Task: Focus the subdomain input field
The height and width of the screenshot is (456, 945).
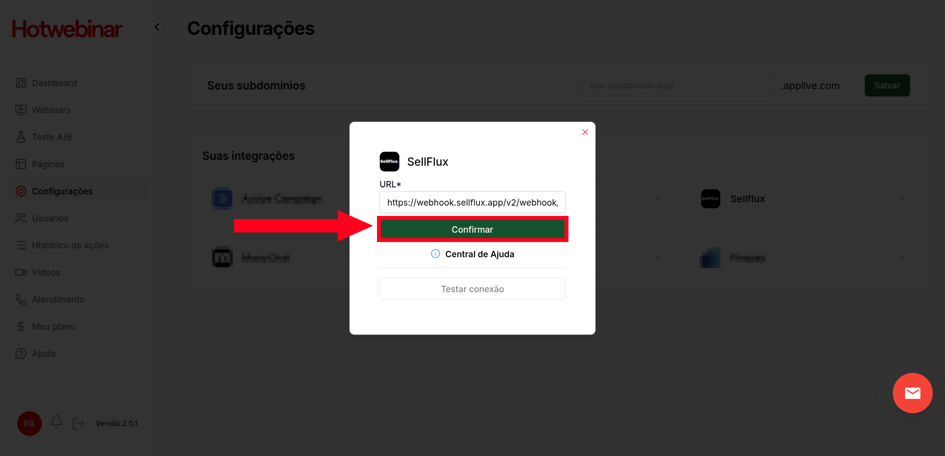Action: (x=678, y=86)
